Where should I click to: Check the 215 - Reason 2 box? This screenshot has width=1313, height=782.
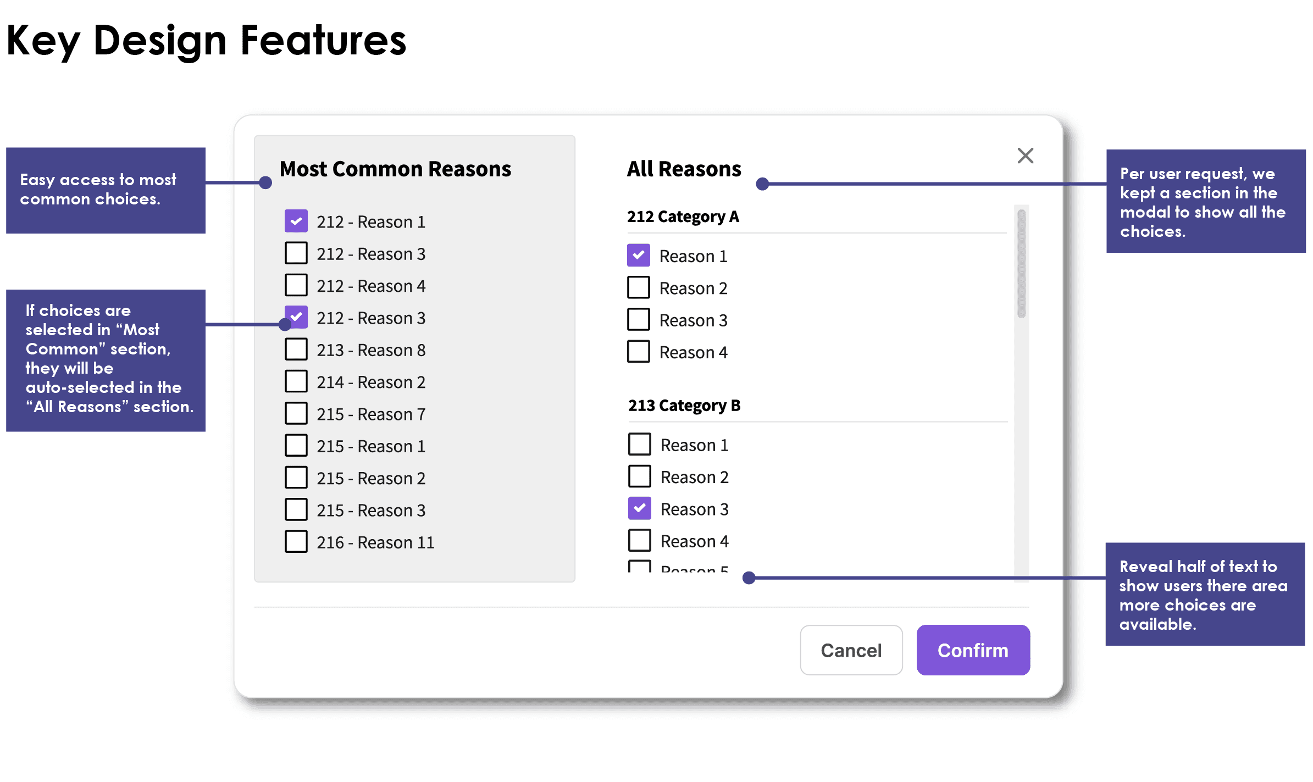[x=296, y=477]
